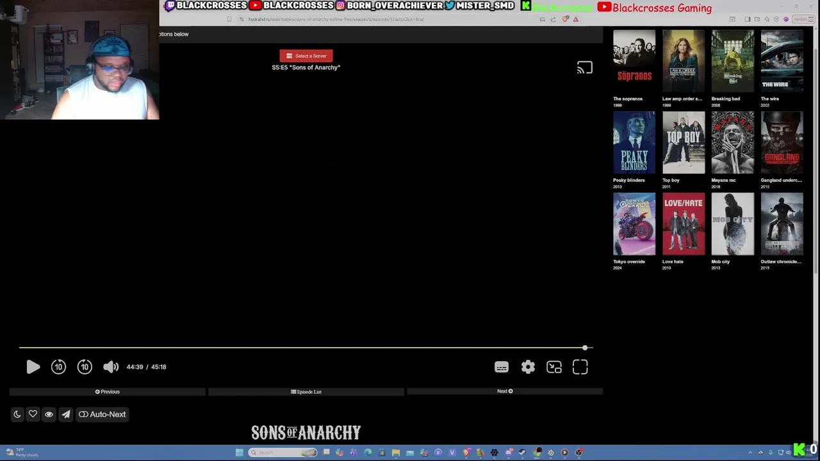
Task: Open the Breaking Bad poster
Action: (733, 61)
